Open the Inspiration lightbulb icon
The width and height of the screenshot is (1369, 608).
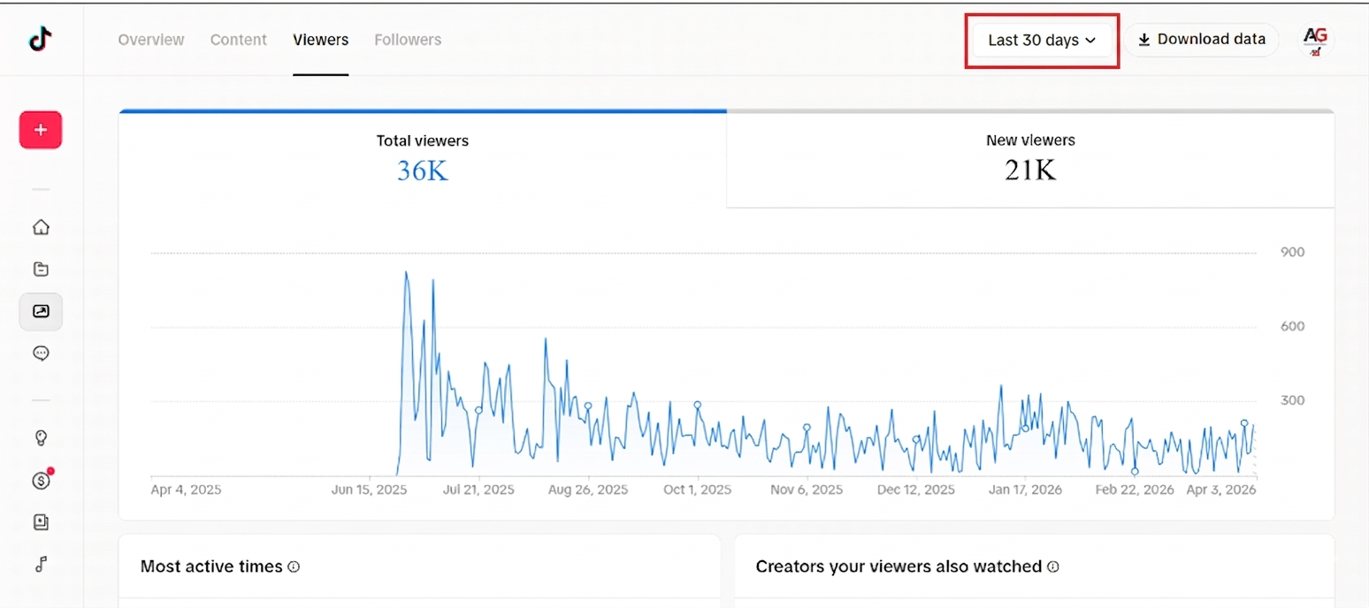tap(41, 438)
